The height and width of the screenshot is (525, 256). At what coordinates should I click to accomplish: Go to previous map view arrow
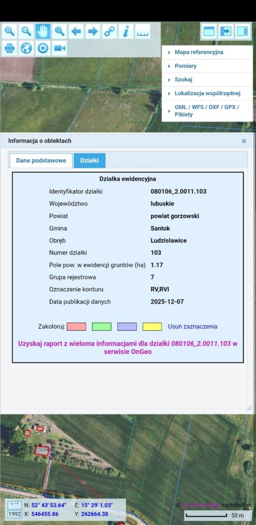click(76, 32)
